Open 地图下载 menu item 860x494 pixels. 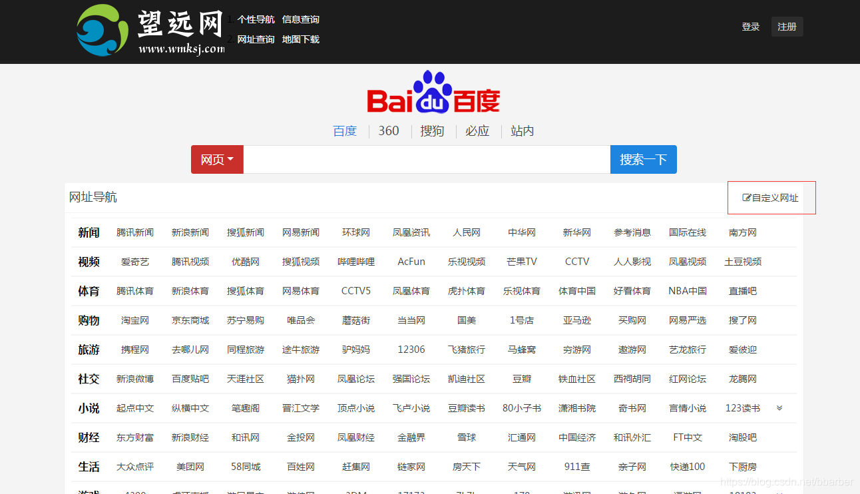click(300, 39)
